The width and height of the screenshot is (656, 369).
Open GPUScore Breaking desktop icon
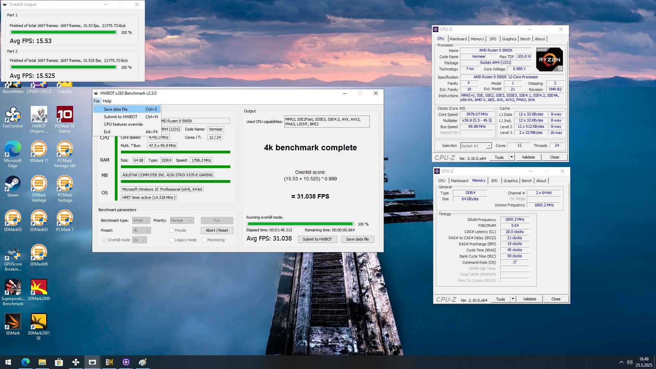click(13, 258)
